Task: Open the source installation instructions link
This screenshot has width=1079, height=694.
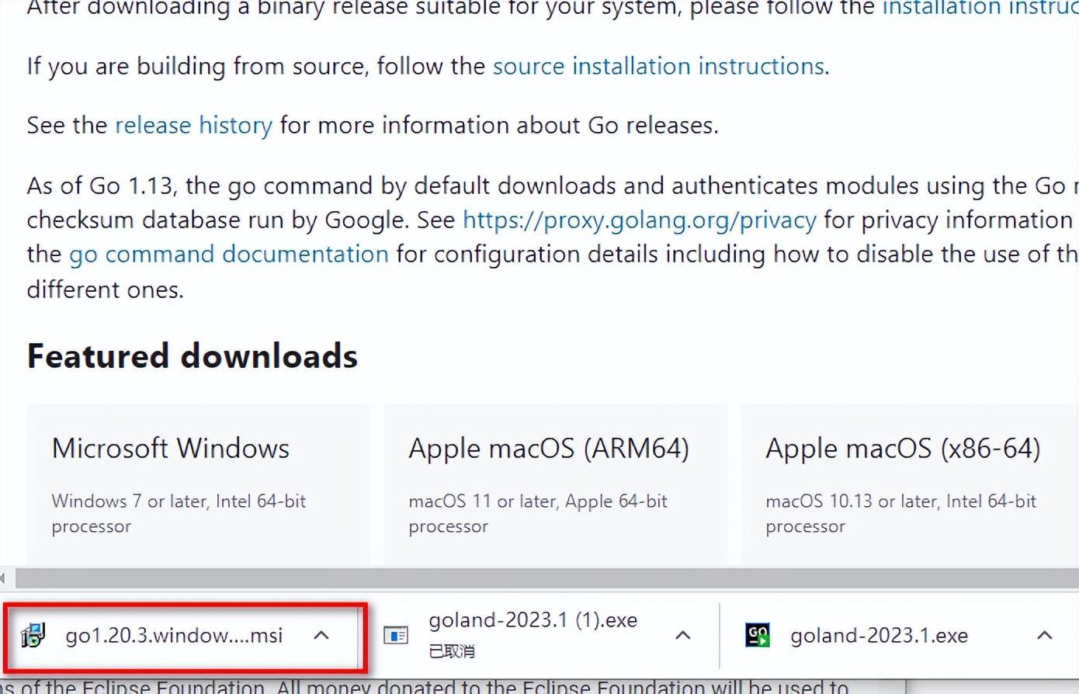Action: click(x=658, y=67)
